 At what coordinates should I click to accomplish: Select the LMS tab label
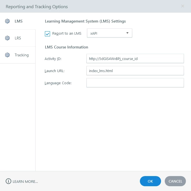coord(19,21)
